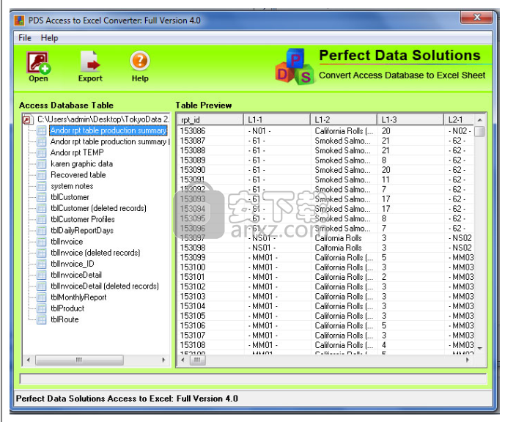This screenshot has height=422, width=505.
Task: Click the orange Help question-mark icon
Action: (x=140, y=61)
